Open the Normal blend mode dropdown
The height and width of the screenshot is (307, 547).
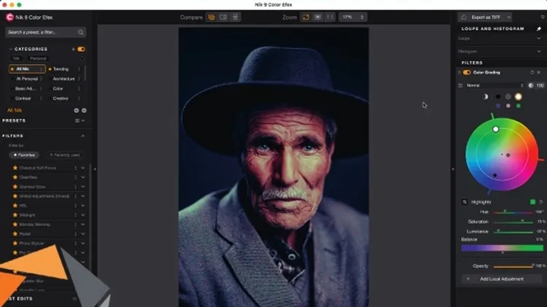(494, 85)
